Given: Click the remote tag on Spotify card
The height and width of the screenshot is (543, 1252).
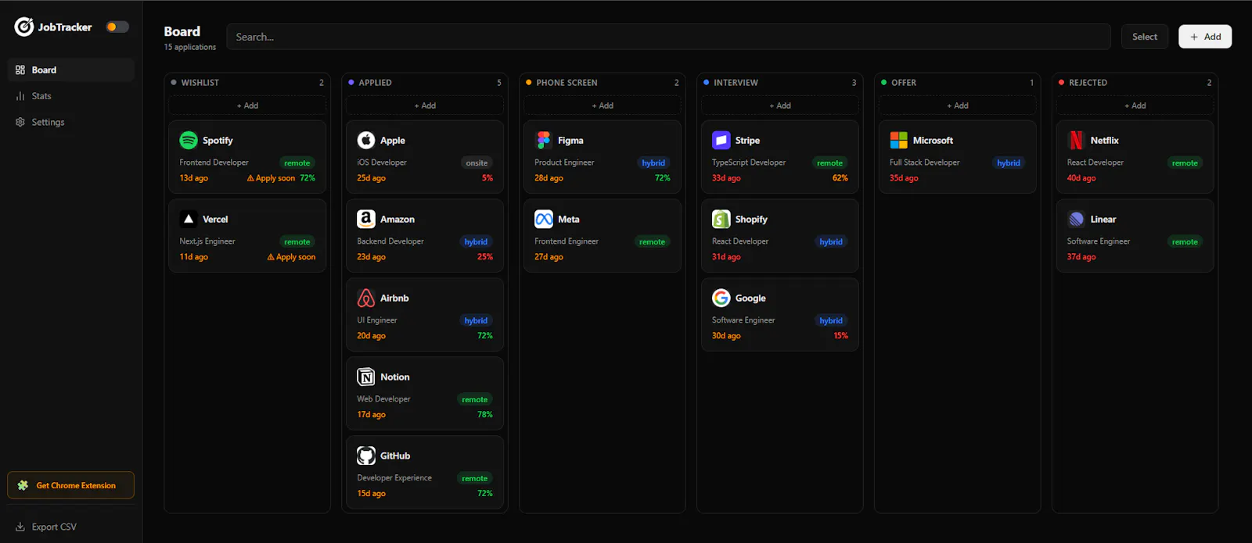Looking at the screenshot, I should 297,163.
